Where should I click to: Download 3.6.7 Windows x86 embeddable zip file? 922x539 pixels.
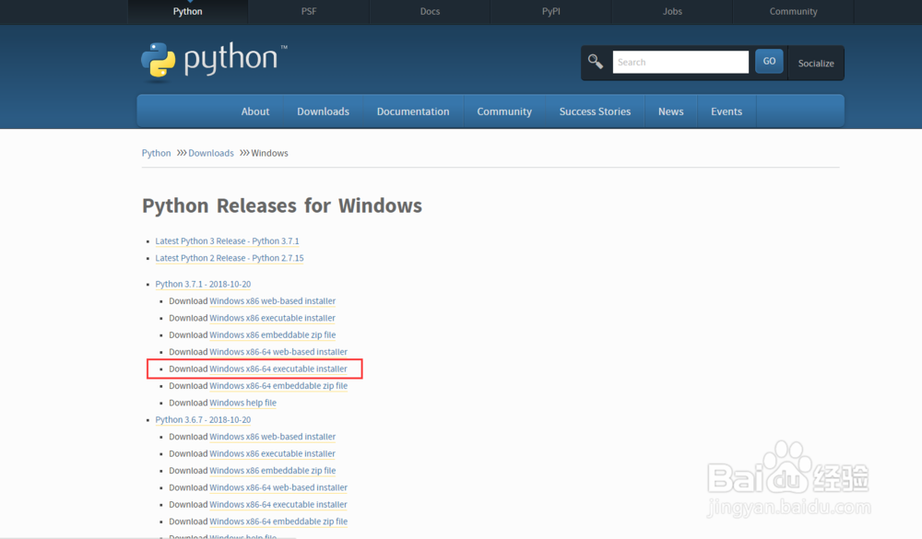272,471
